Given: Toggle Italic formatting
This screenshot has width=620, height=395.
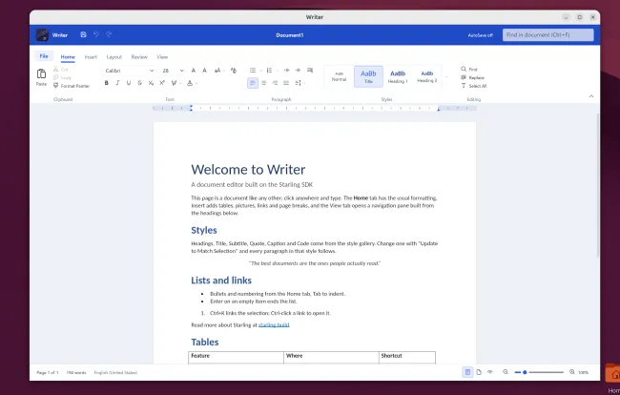Looking at the screenshot, I should click(x=117, y=83).
